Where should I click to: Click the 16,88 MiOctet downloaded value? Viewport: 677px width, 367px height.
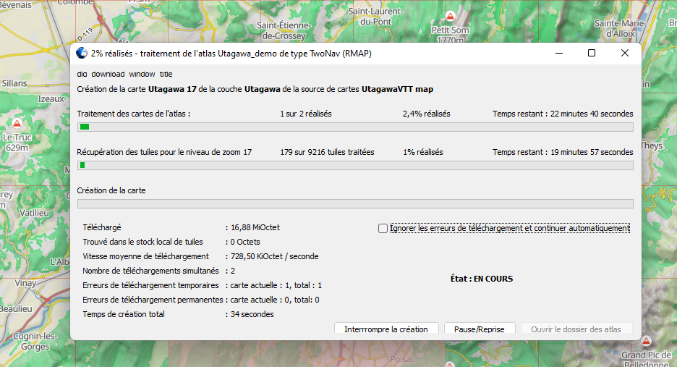coord(255,227)
